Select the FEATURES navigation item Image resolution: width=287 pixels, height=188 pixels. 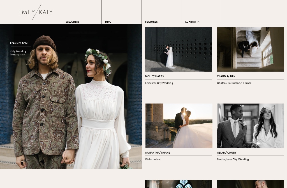(151, 22)
